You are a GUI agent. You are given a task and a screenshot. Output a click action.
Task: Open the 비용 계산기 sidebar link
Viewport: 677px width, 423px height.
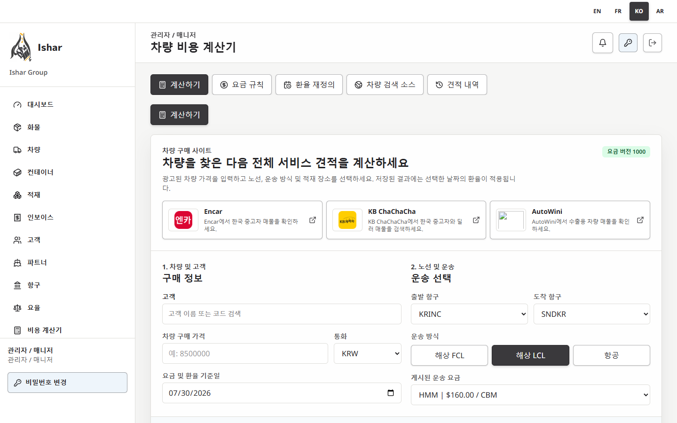point(67,330)
